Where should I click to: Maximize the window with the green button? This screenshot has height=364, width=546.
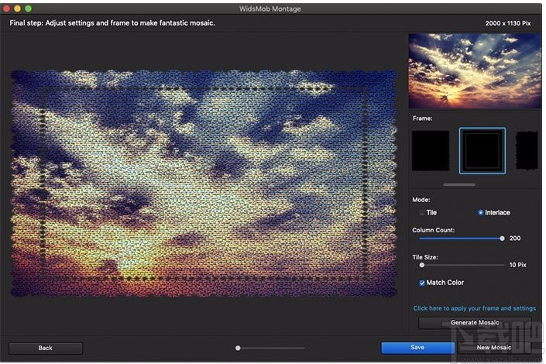coord(27,8)
